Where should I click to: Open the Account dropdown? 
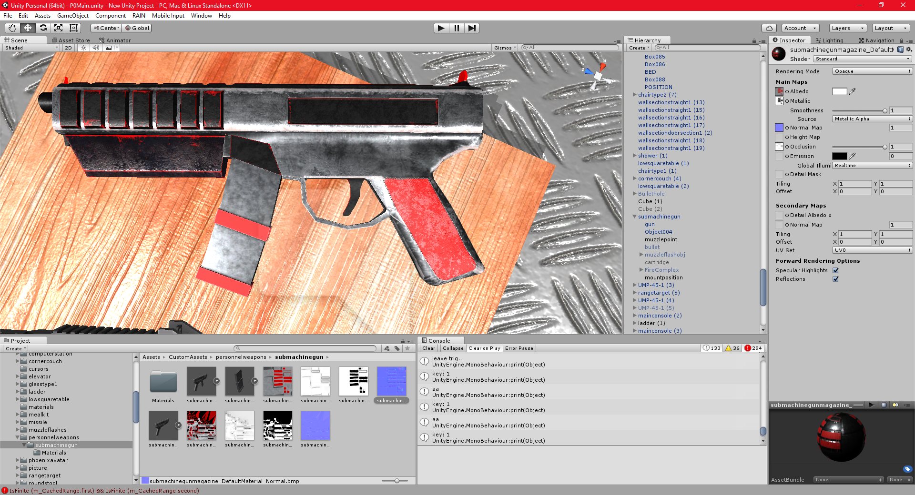pyautogui.click(x=801, y=28)
